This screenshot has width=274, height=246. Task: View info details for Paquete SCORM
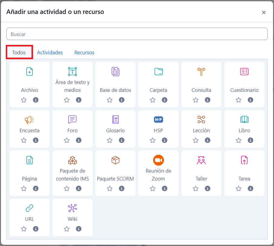tap(122, 188)
